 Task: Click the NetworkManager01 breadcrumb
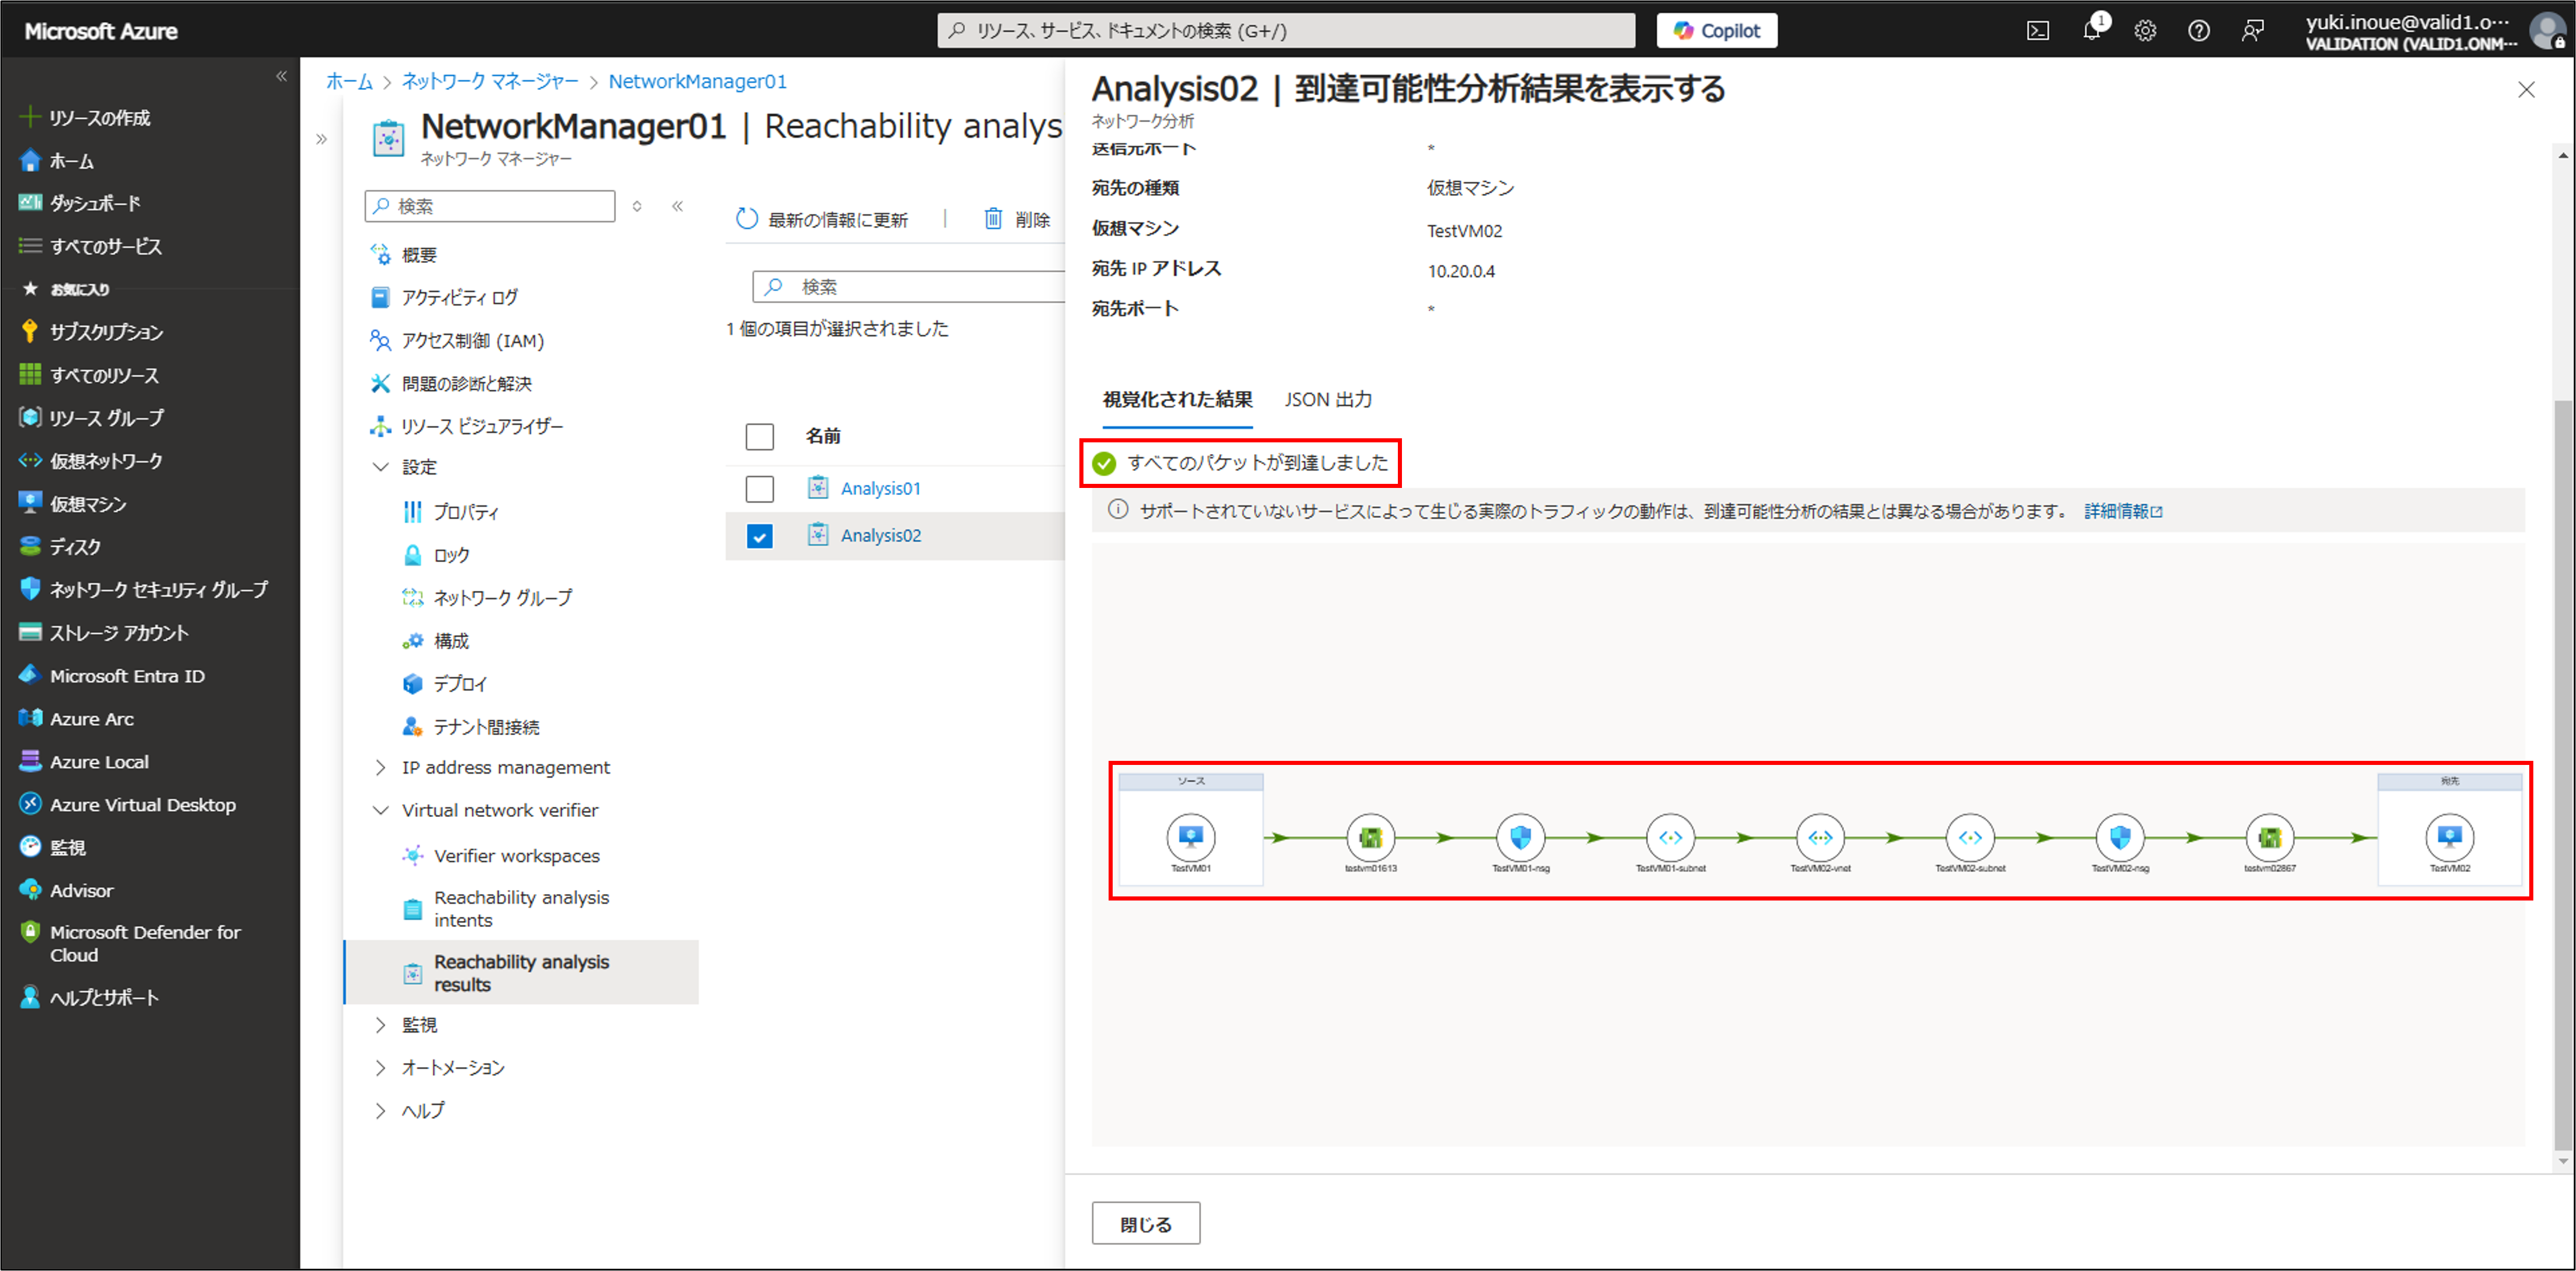point(697,81)
